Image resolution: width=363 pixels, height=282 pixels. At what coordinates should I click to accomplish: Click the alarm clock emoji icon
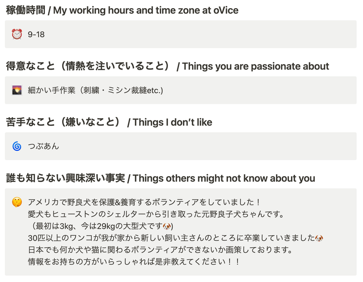[x=17, y=34]
